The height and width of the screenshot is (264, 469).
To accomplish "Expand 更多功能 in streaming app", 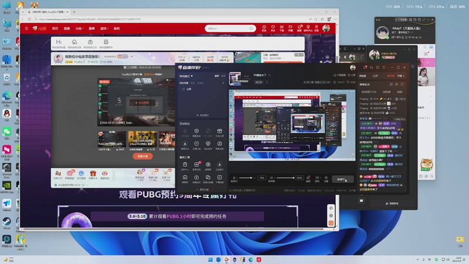I will tap(202, 189).
